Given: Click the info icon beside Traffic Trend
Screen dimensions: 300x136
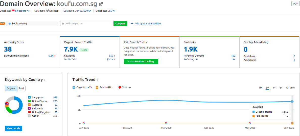Looking at the screenshot, I should pyautogui.click(x=97, y=80).
